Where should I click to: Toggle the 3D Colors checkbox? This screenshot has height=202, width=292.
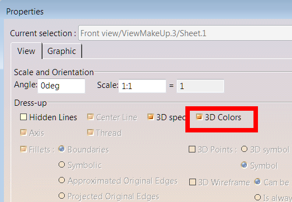coord(199,117)
